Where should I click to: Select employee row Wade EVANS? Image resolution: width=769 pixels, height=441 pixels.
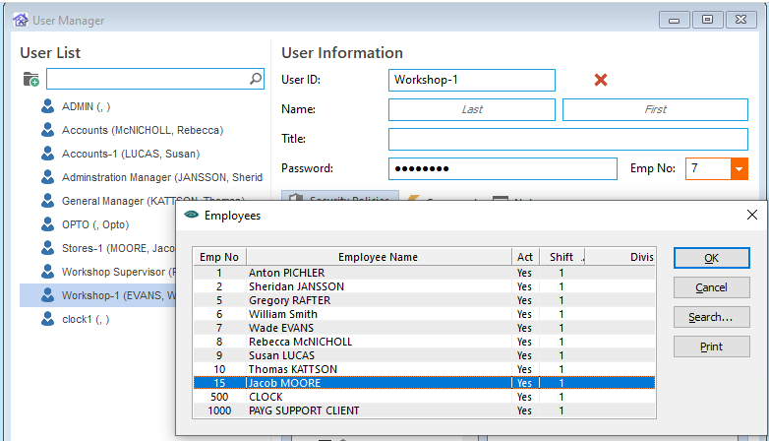click(424, 328)
